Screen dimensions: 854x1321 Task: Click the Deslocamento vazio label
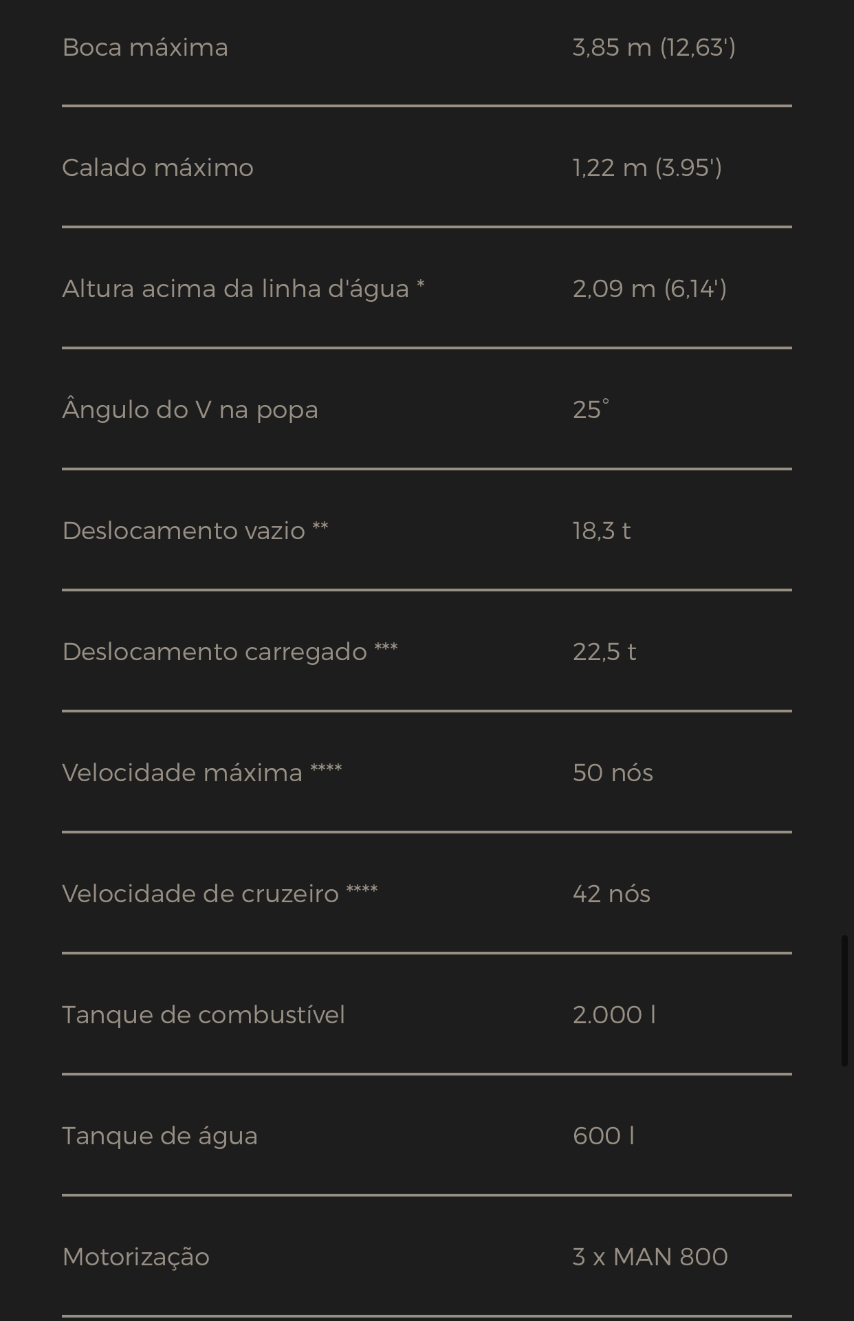pyautogui.click(x=195, y=531)
